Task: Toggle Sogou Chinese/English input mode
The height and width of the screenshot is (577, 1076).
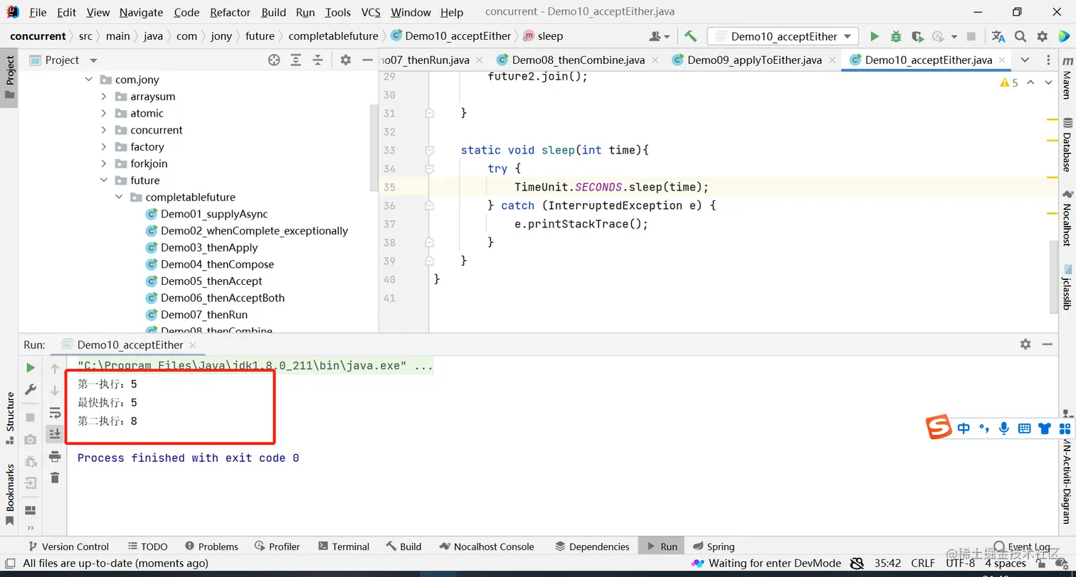Action: click(x=964, y=428)
